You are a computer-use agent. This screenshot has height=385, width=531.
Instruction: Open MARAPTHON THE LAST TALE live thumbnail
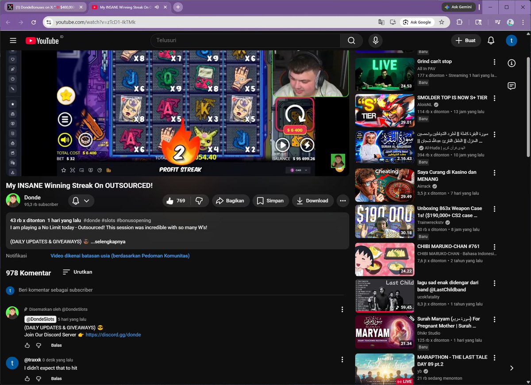385,369
